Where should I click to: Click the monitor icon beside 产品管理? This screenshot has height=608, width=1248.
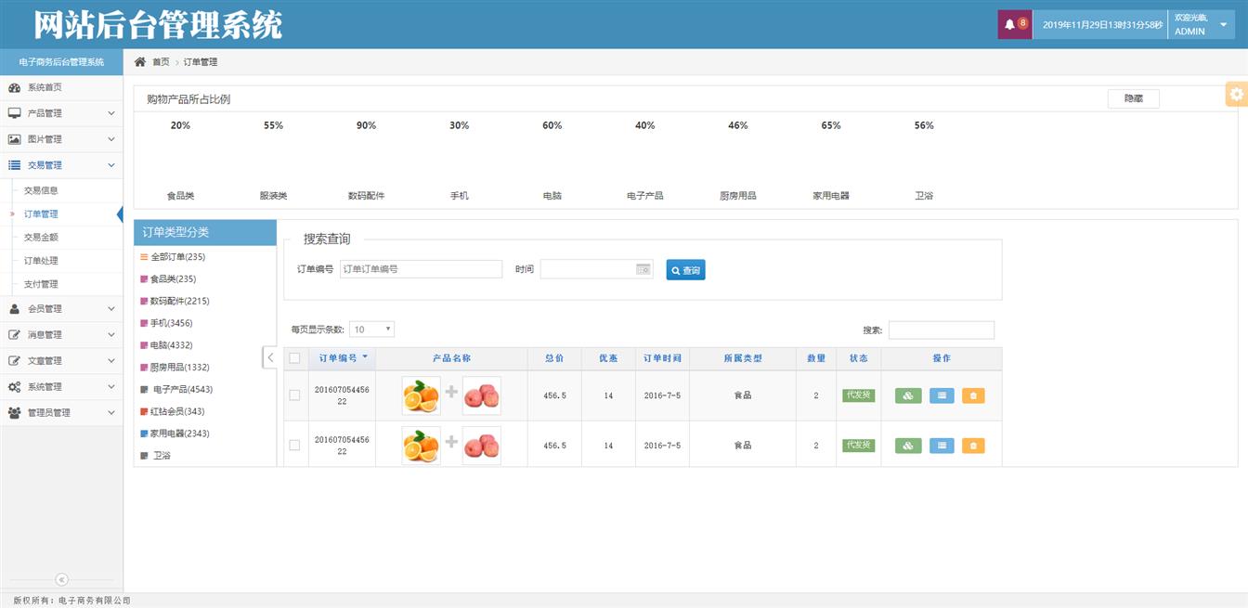coord(14,113)
